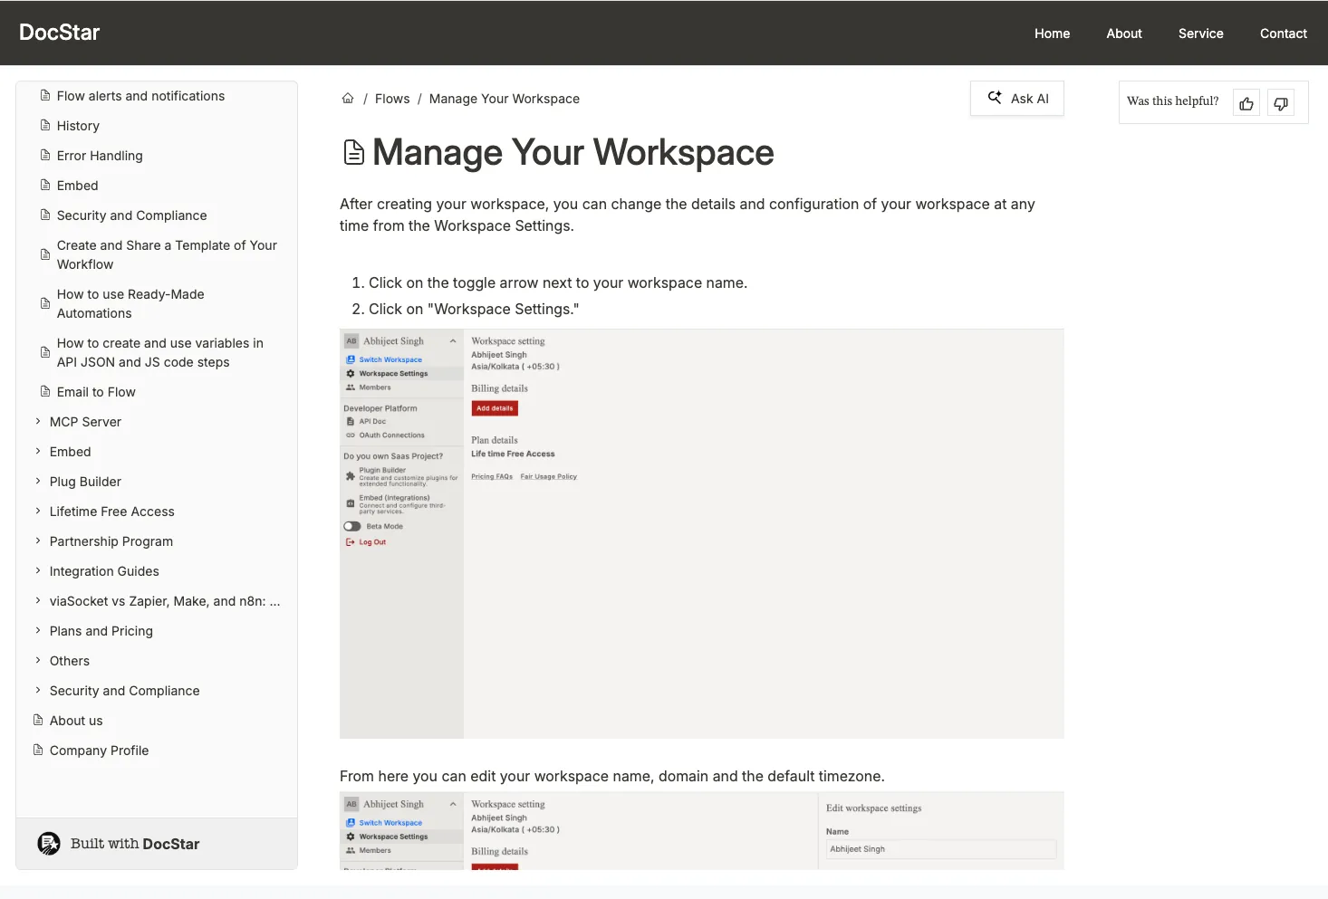Click the Log Out icon in screenshot

coord(351,541)
